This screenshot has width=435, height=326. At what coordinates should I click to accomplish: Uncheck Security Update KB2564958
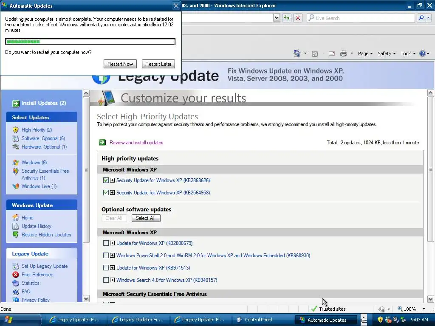(x=106, y=192)
